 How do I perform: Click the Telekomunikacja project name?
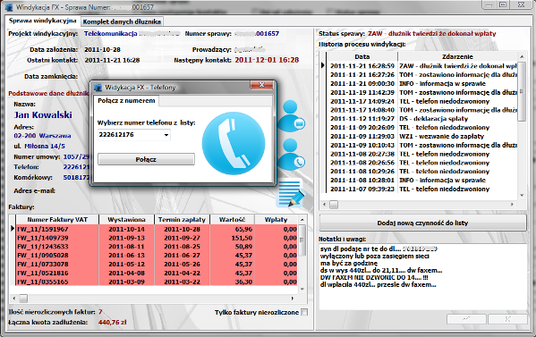pos(111,33)
